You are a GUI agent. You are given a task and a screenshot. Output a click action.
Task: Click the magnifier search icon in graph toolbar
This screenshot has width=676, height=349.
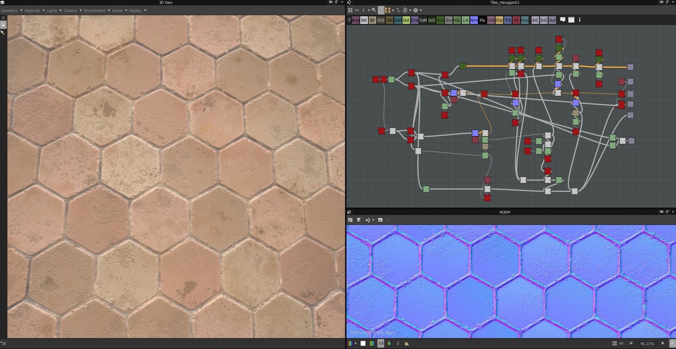[x=374, y=10]
